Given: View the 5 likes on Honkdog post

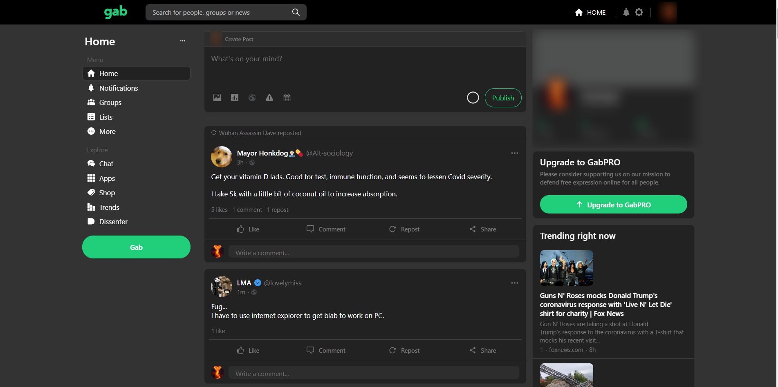Looking at the screenshot, I should (x=219, y=210).
